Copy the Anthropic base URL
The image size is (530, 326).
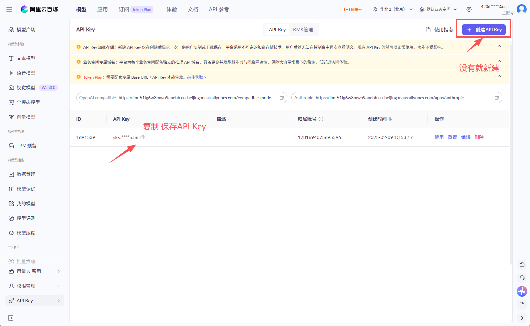click(x=497, y=98)
